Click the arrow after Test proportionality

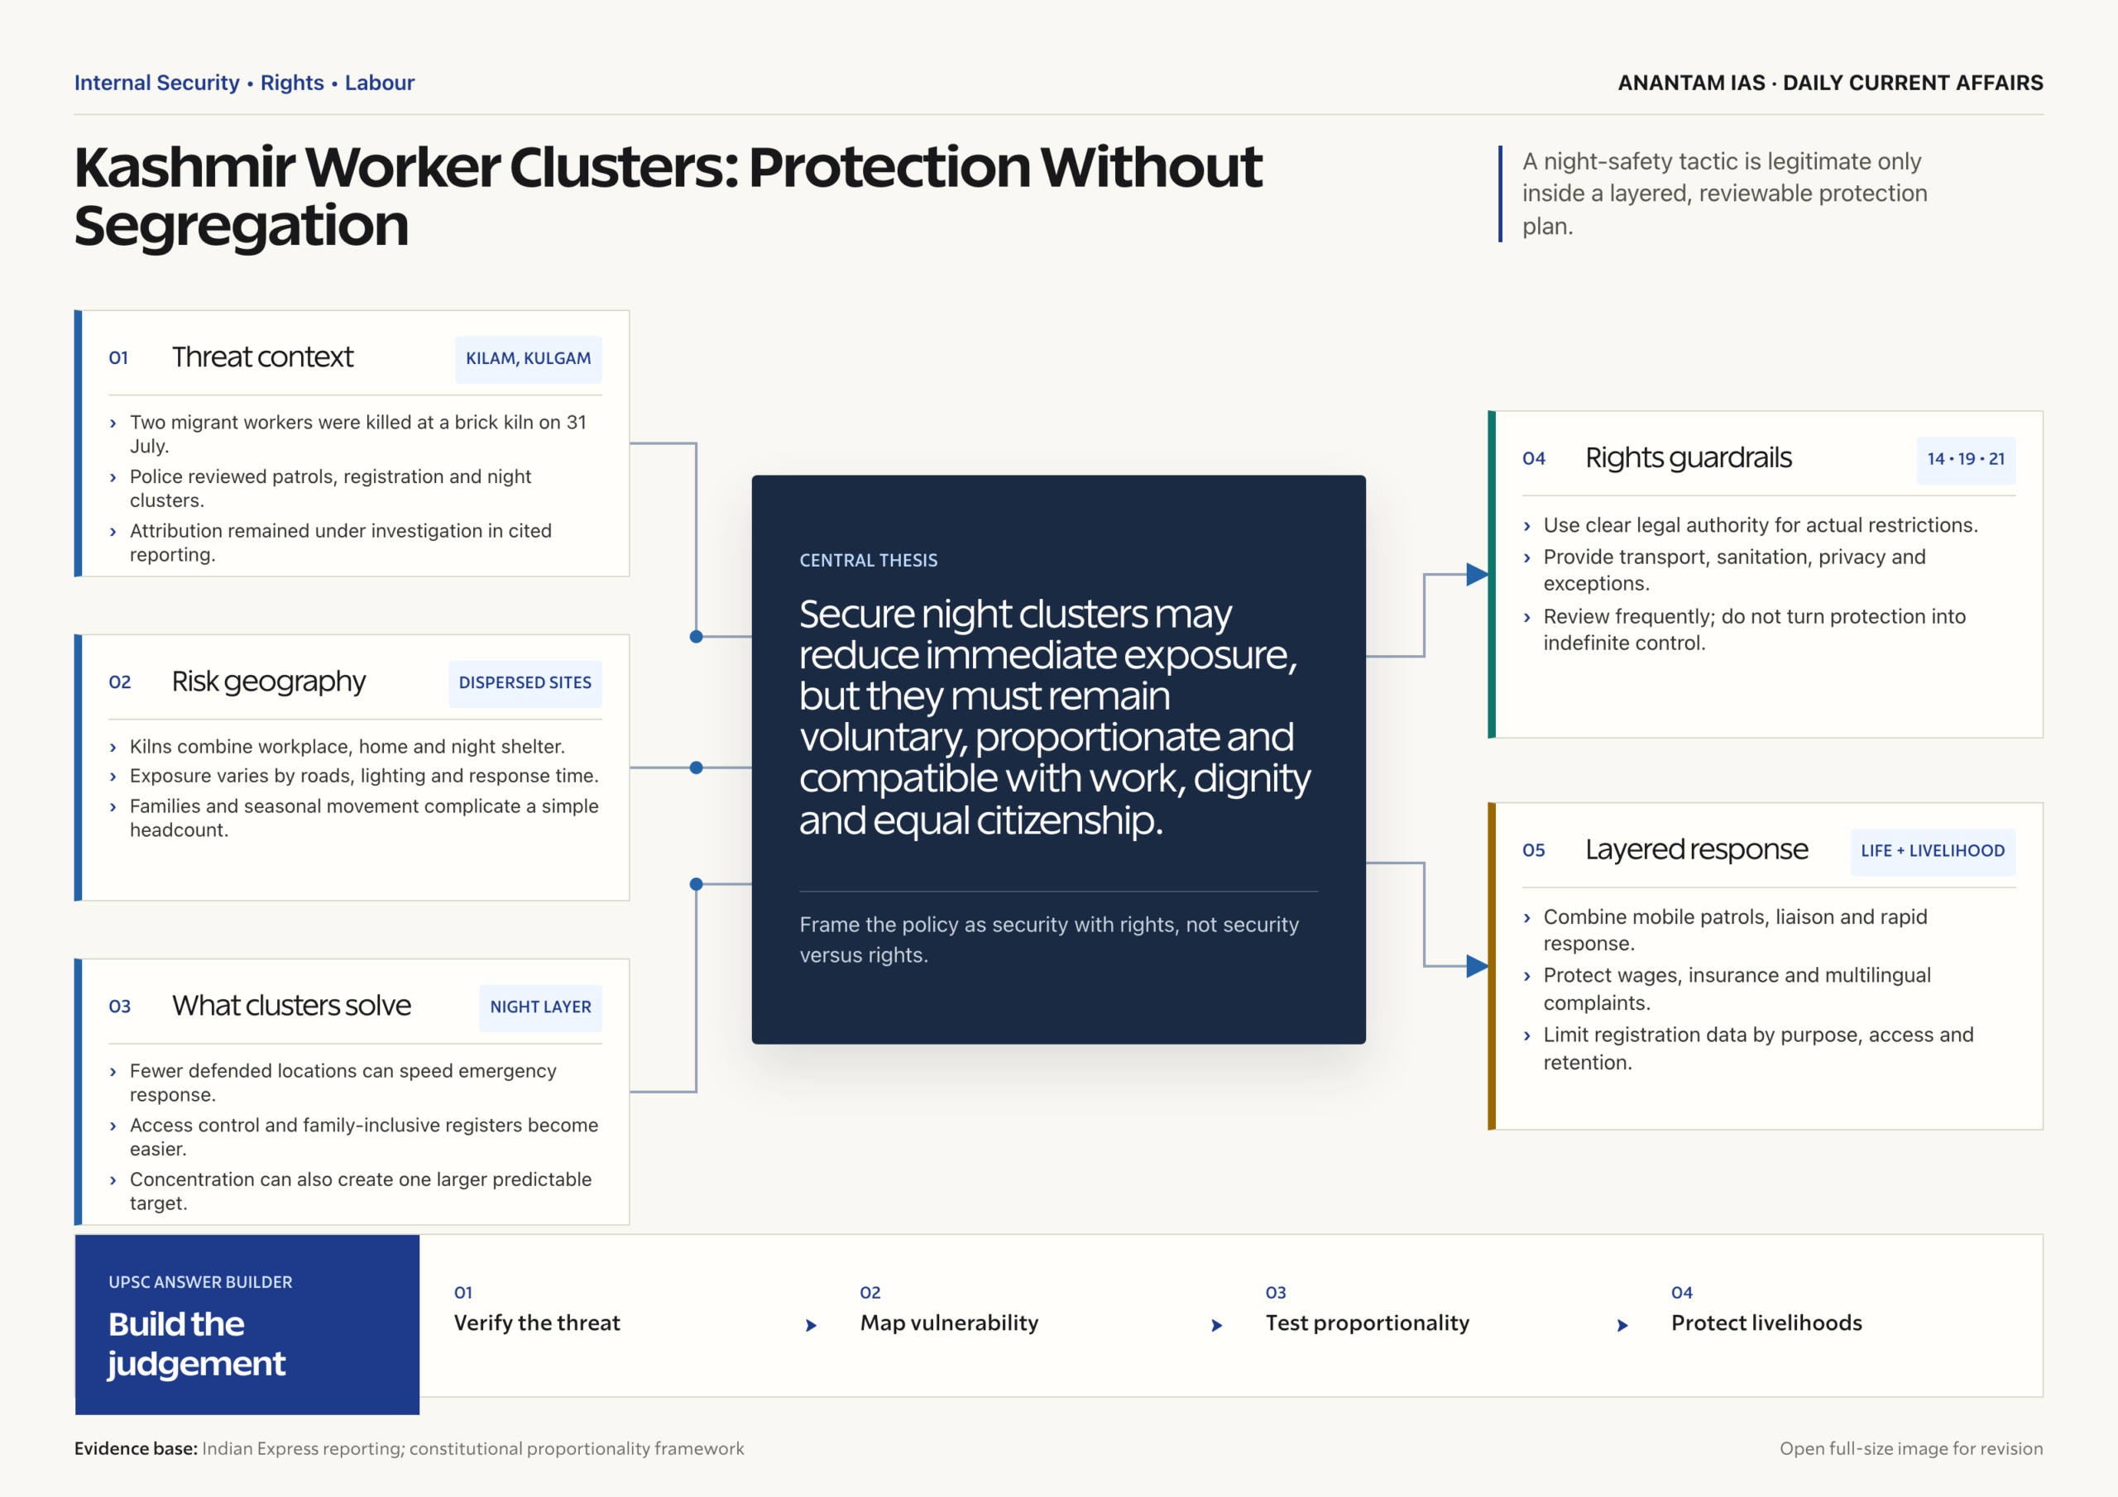click(x=1622, y=1326)
